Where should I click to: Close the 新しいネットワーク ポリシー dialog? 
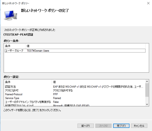(x=148, y=3)
